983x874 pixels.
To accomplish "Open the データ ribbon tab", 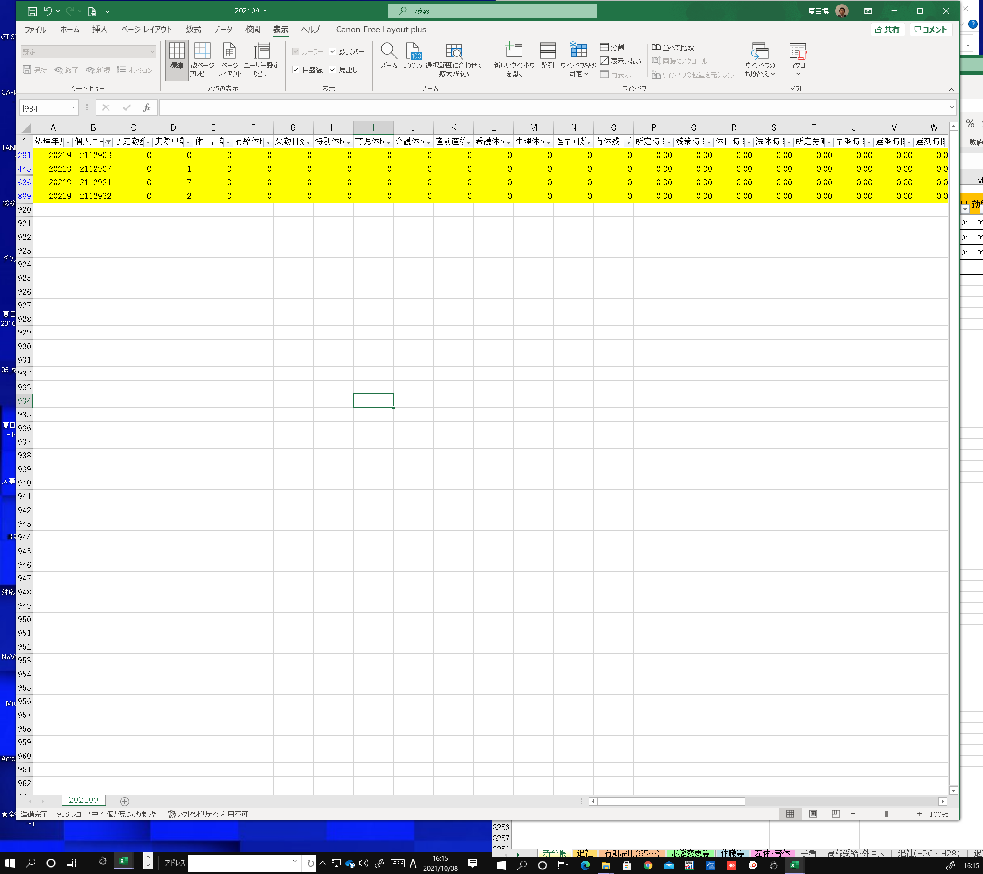I will [x=223, y=29].
